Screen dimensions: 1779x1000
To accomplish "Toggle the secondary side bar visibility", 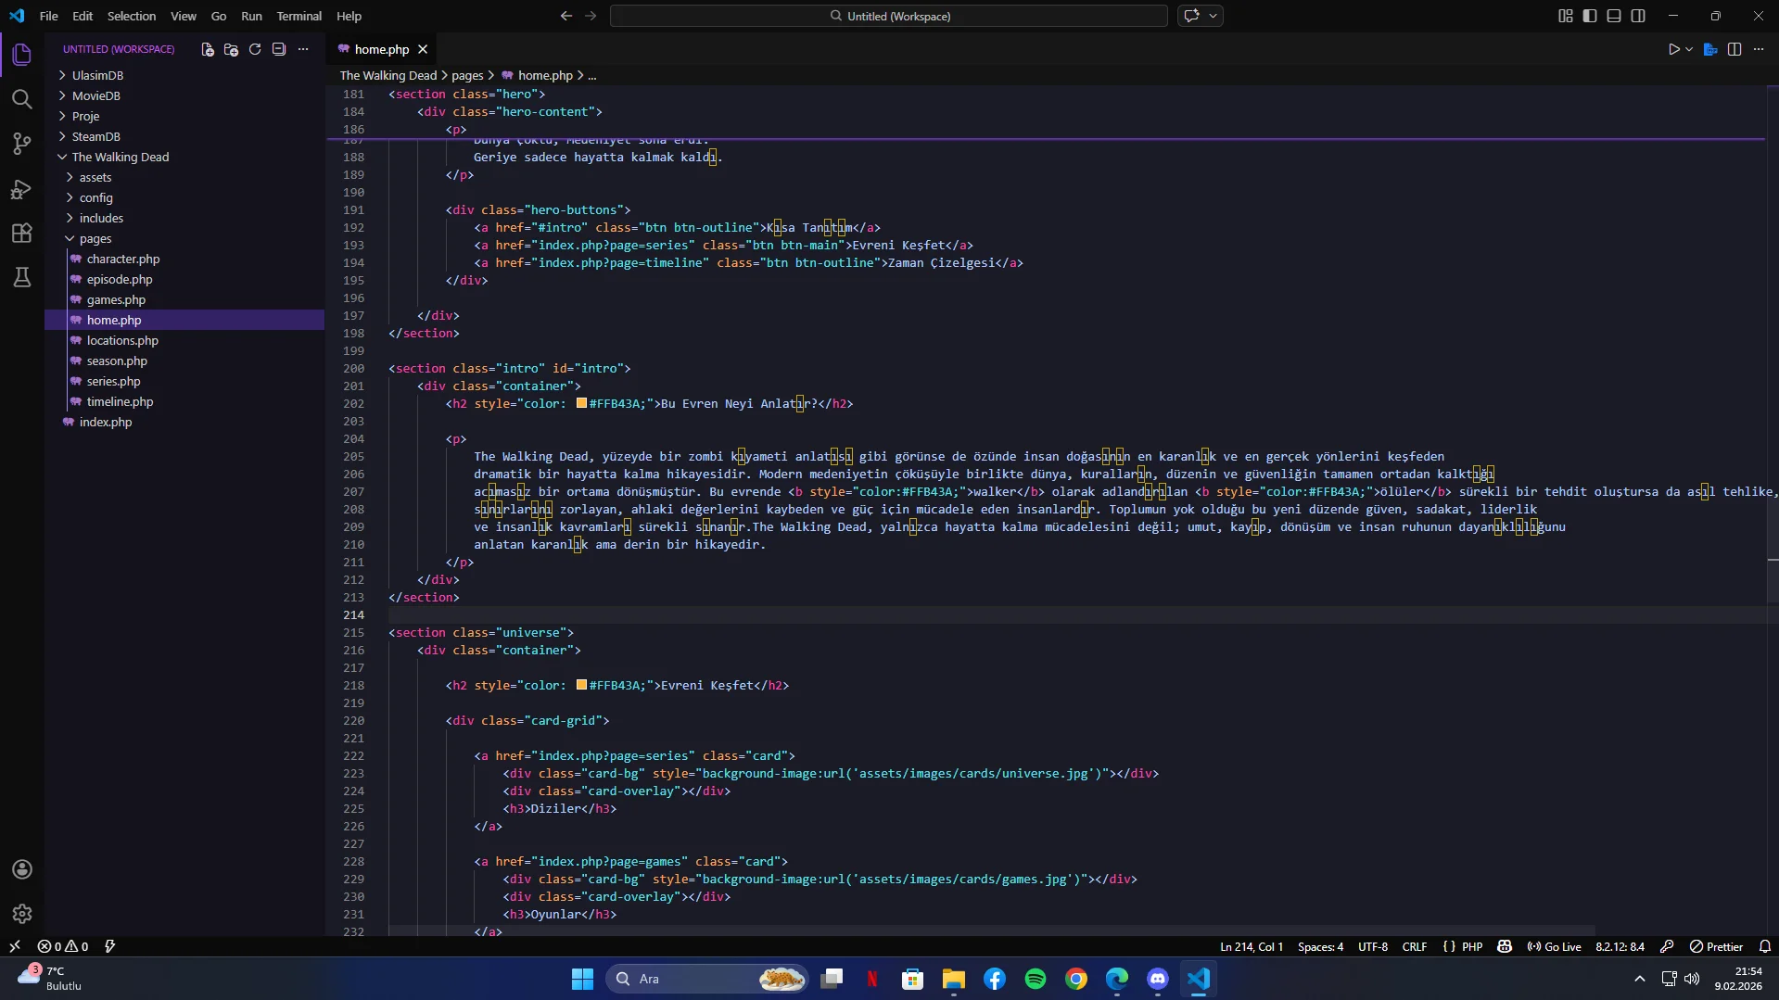I will (x=1638, y=16).
